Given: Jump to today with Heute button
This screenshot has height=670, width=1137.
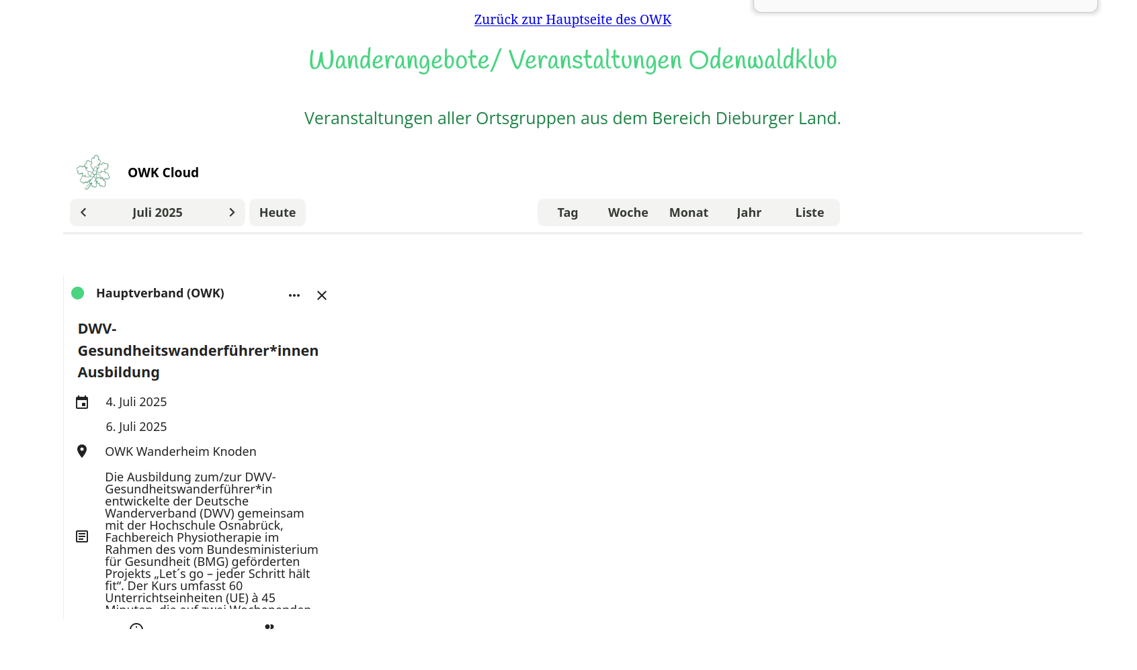Looking at the screenshot, I should 278,213.
